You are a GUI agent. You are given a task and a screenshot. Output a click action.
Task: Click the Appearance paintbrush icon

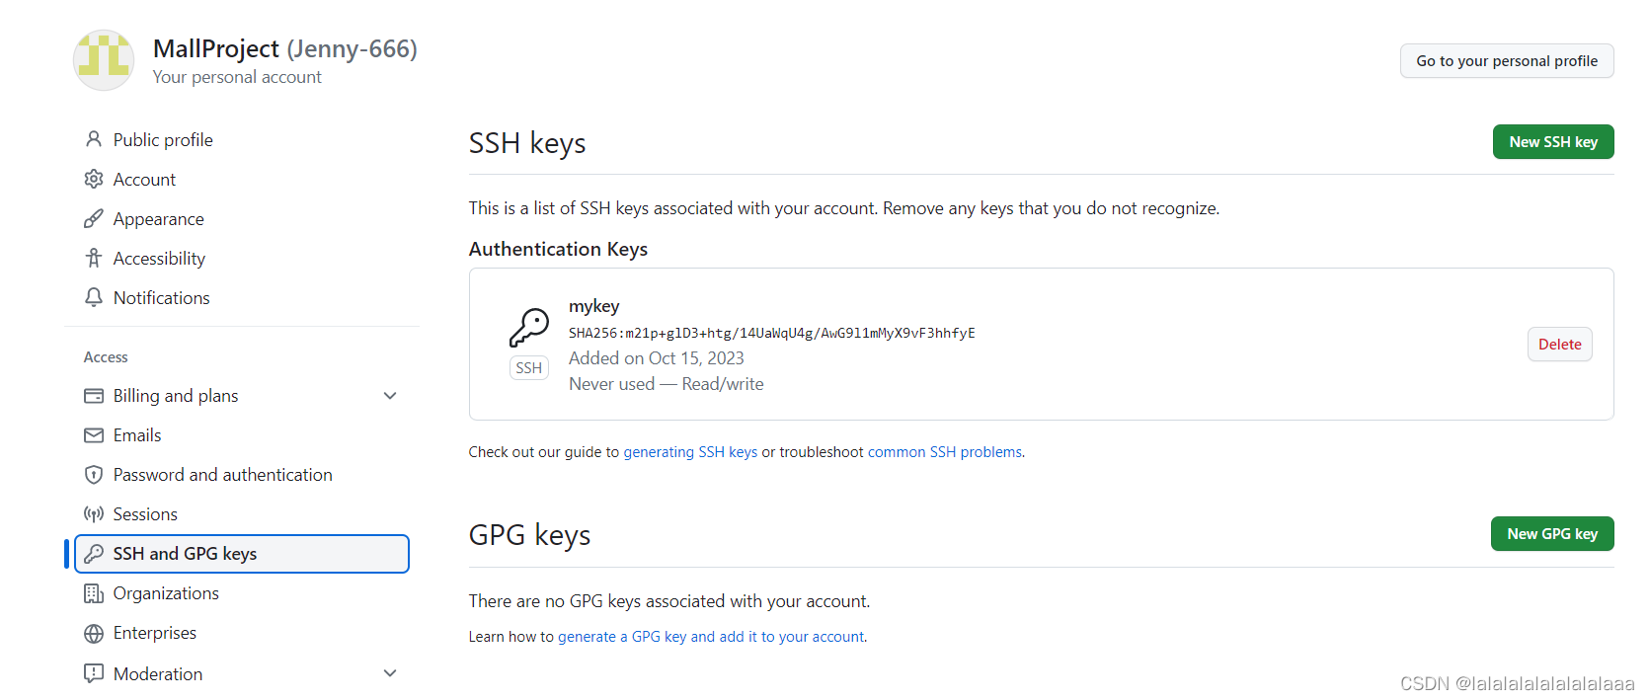94,218
